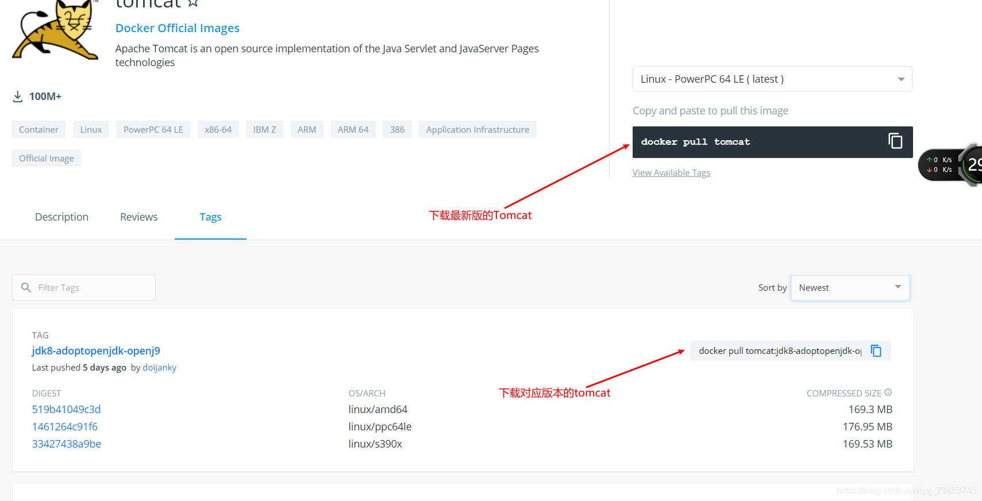Screen dimensions: 982x501
Task: Click the x86-64 architecture chip
Action: pyautogui.click(x=218, y=129)
